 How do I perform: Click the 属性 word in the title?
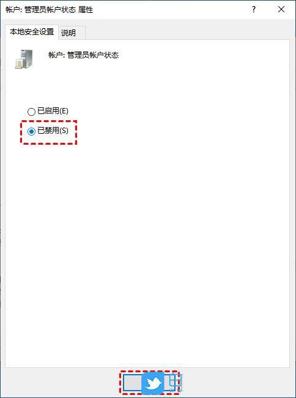click(x=86, y=10)
